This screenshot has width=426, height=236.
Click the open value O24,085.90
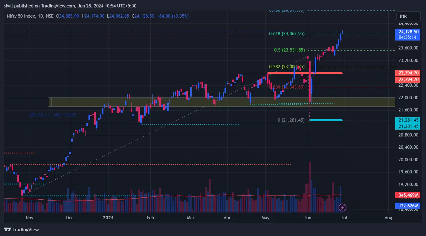tap(68, 16)
